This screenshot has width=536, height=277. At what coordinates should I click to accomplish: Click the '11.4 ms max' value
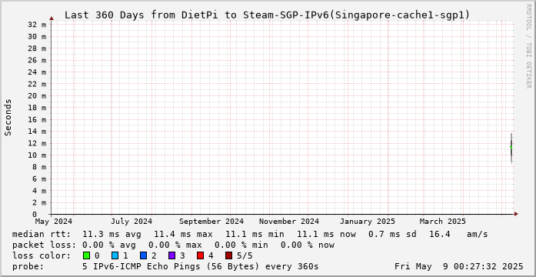[183, 235]
